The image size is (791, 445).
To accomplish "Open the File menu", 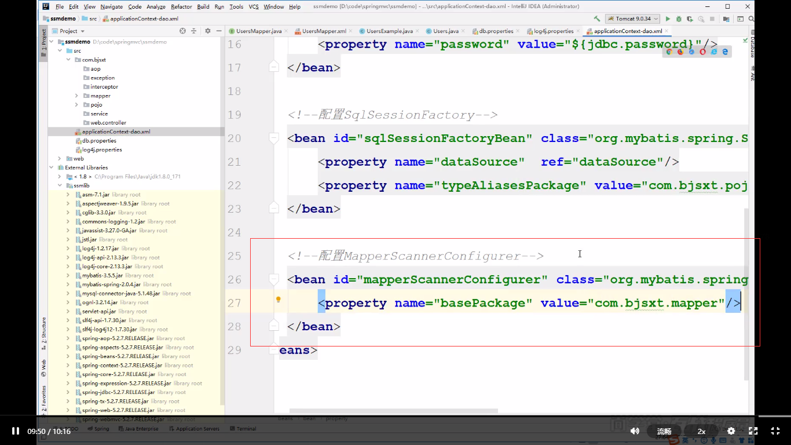I will point(60,6).
